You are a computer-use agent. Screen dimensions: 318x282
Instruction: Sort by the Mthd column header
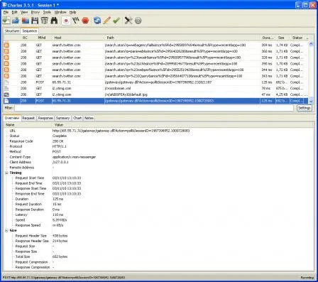42,38
